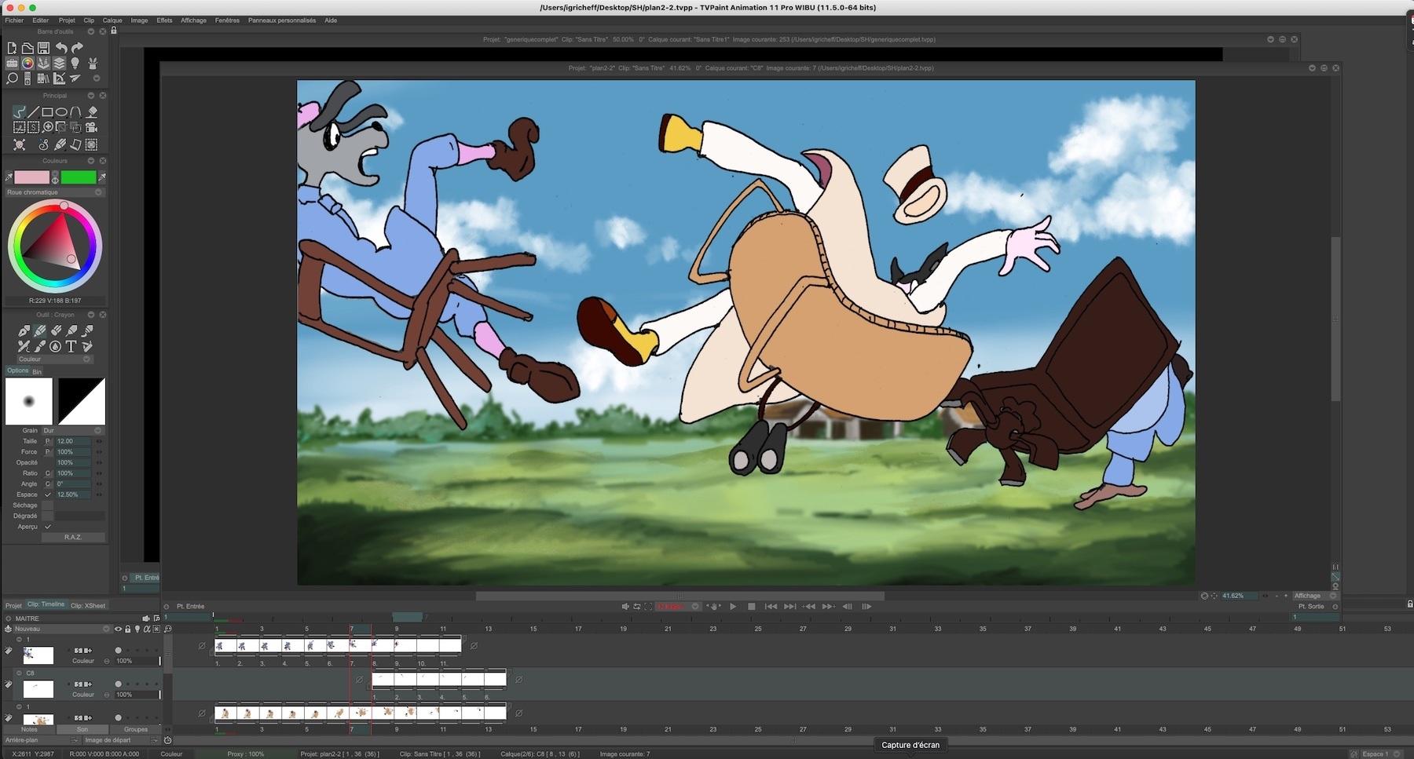Select the straight line tool
The height and width of the screenshot is (759, 1414).
pyautogui.click(x=33, y=111)
